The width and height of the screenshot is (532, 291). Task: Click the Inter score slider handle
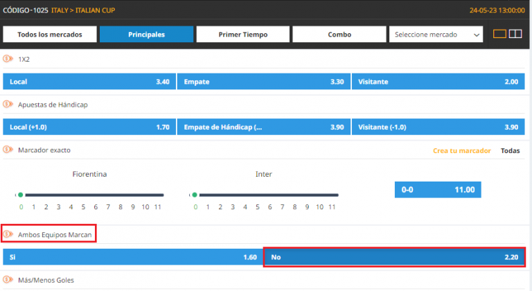click(196, 195)
